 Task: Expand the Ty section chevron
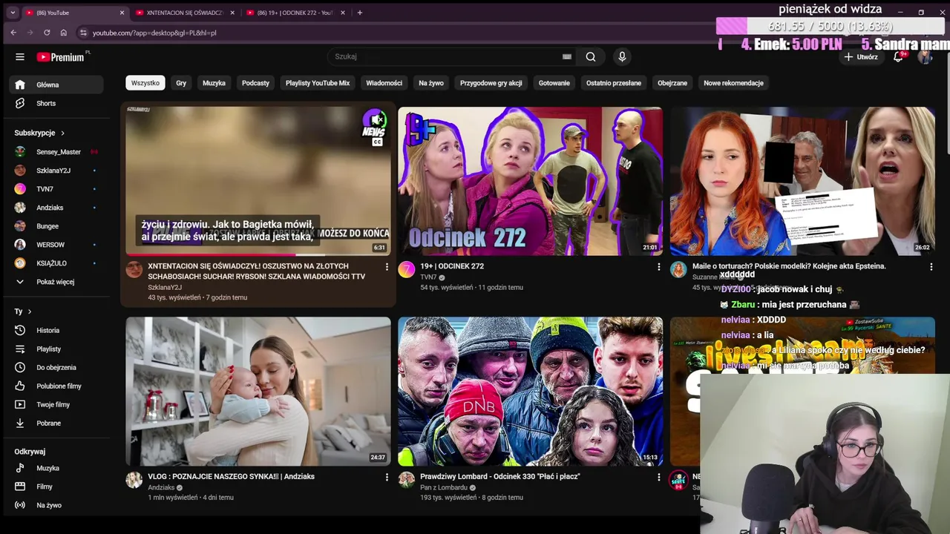[30, 311]
